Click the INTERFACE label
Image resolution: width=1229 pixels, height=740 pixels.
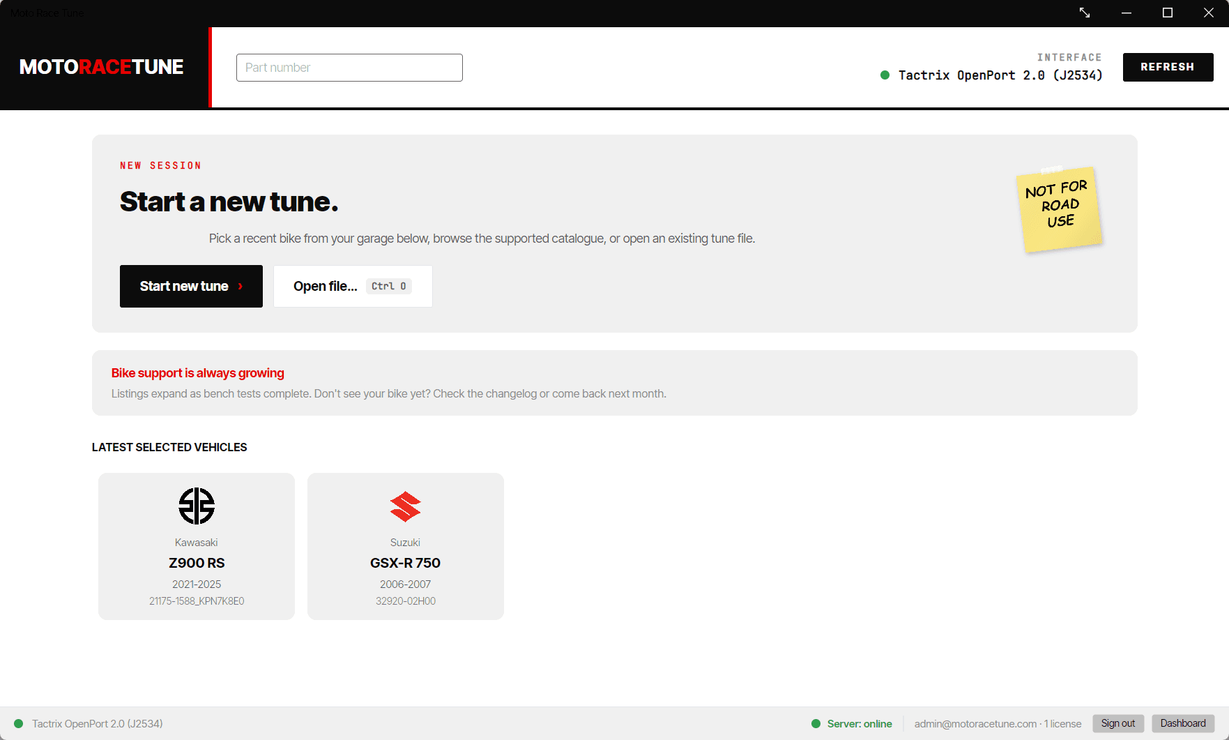tap(1069, 57)
